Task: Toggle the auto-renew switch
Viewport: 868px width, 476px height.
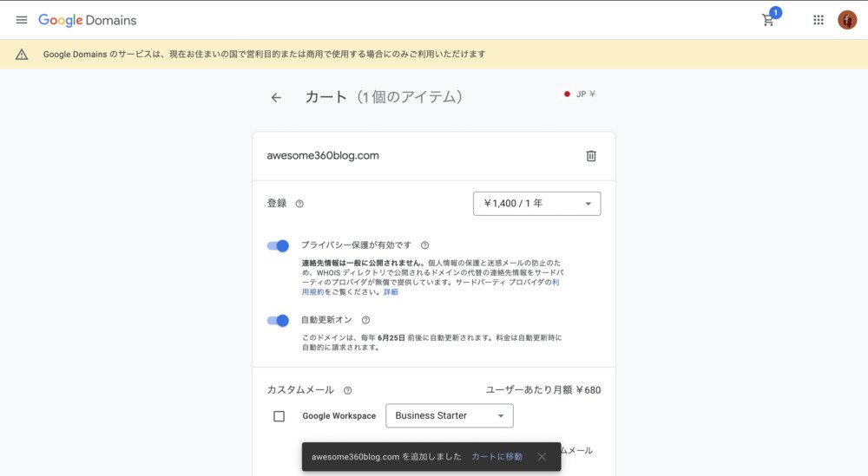Action: (278, 320)
